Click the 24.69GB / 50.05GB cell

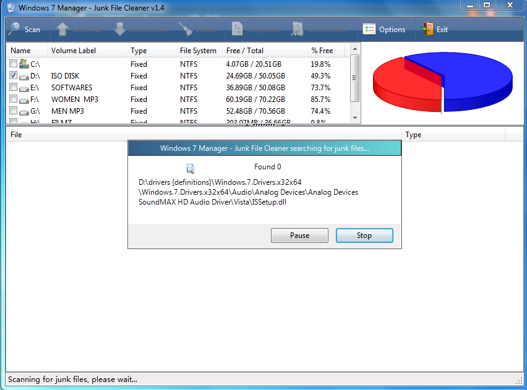click(x=255, y=76)
